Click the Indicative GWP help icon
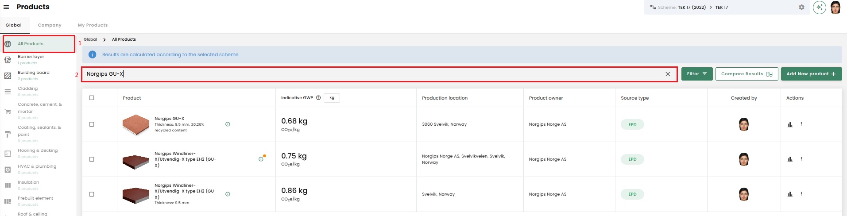 (x=318, y=98)
